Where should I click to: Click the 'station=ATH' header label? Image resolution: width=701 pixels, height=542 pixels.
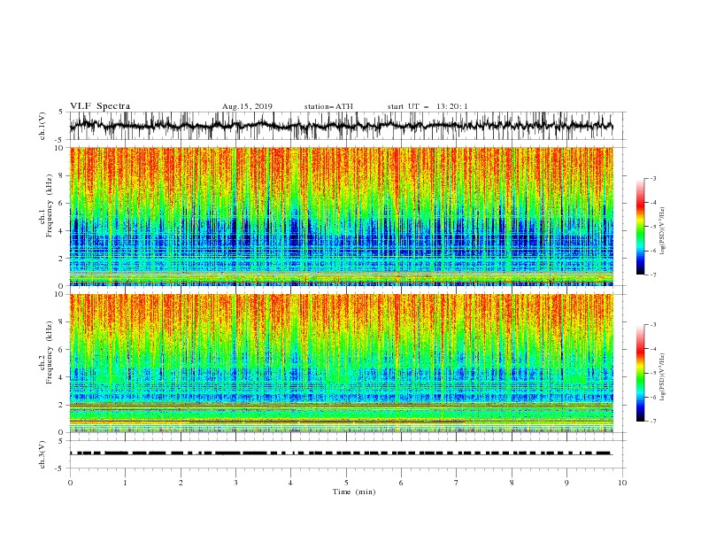click(x=328, y=106)
